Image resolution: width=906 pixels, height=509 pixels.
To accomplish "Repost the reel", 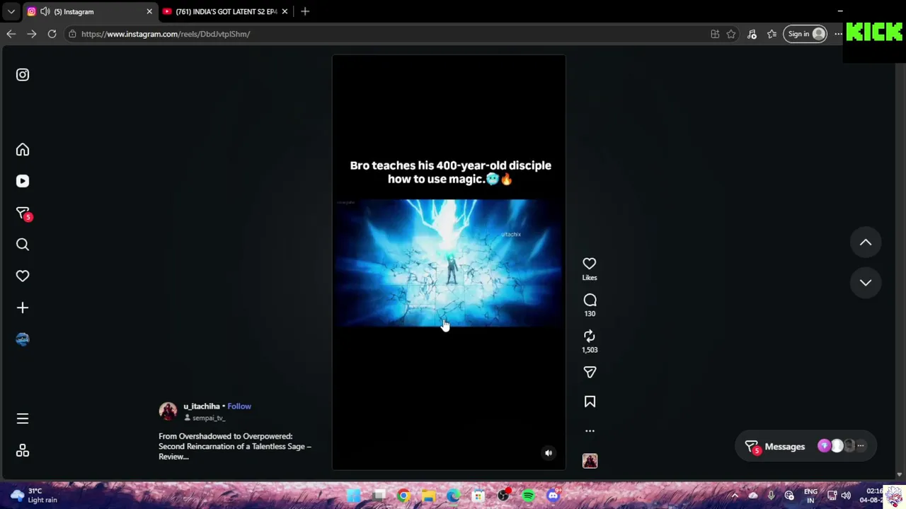I will [x=590, y=337].
